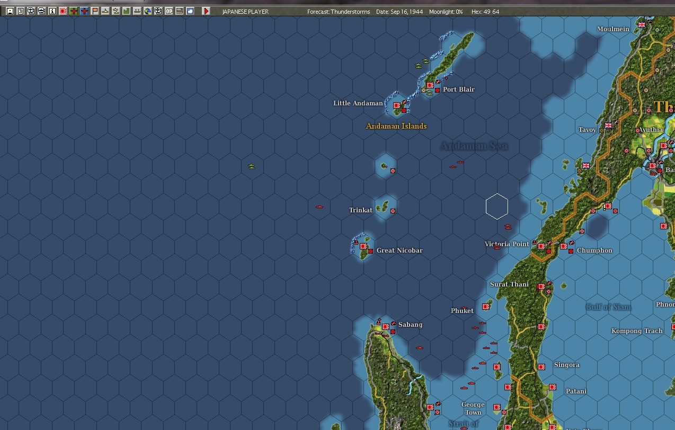Click the 'Moulmein' map label
This screenshot has height=430, width=675.
point(613,29)
